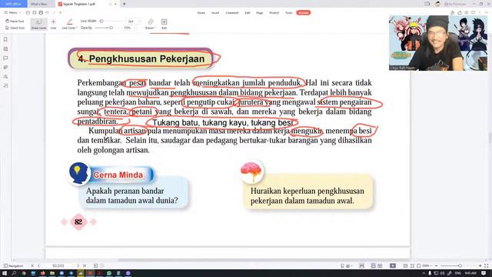Open the File Explorer taskbar icon
This screenshot has width=492, height=277.
[x=52, y=273]
